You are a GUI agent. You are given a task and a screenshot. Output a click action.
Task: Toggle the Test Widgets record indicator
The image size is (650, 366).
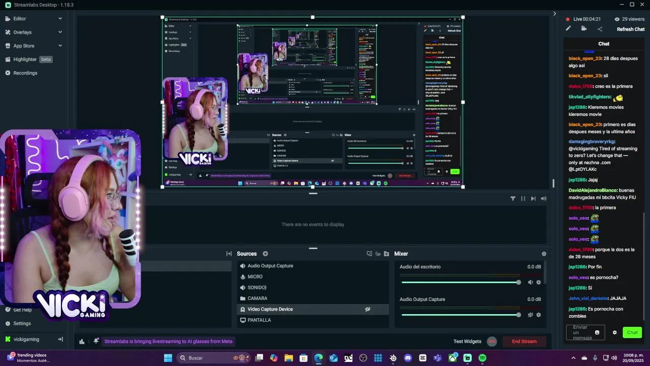(492, 342)
